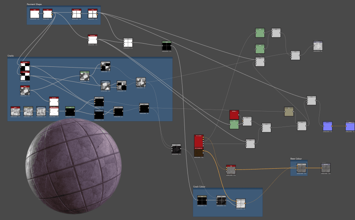Select the Base Colour frame title

tap(296, 159)
